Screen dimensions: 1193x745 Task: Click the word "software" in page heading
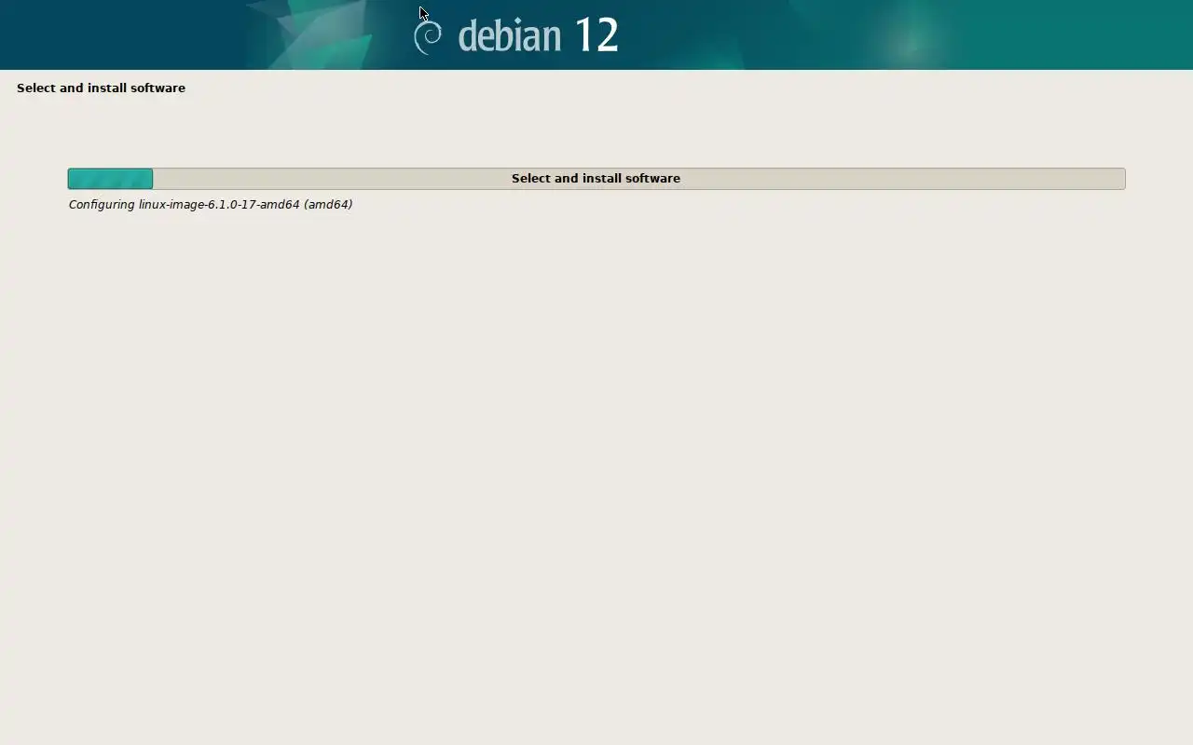(158, 88)
